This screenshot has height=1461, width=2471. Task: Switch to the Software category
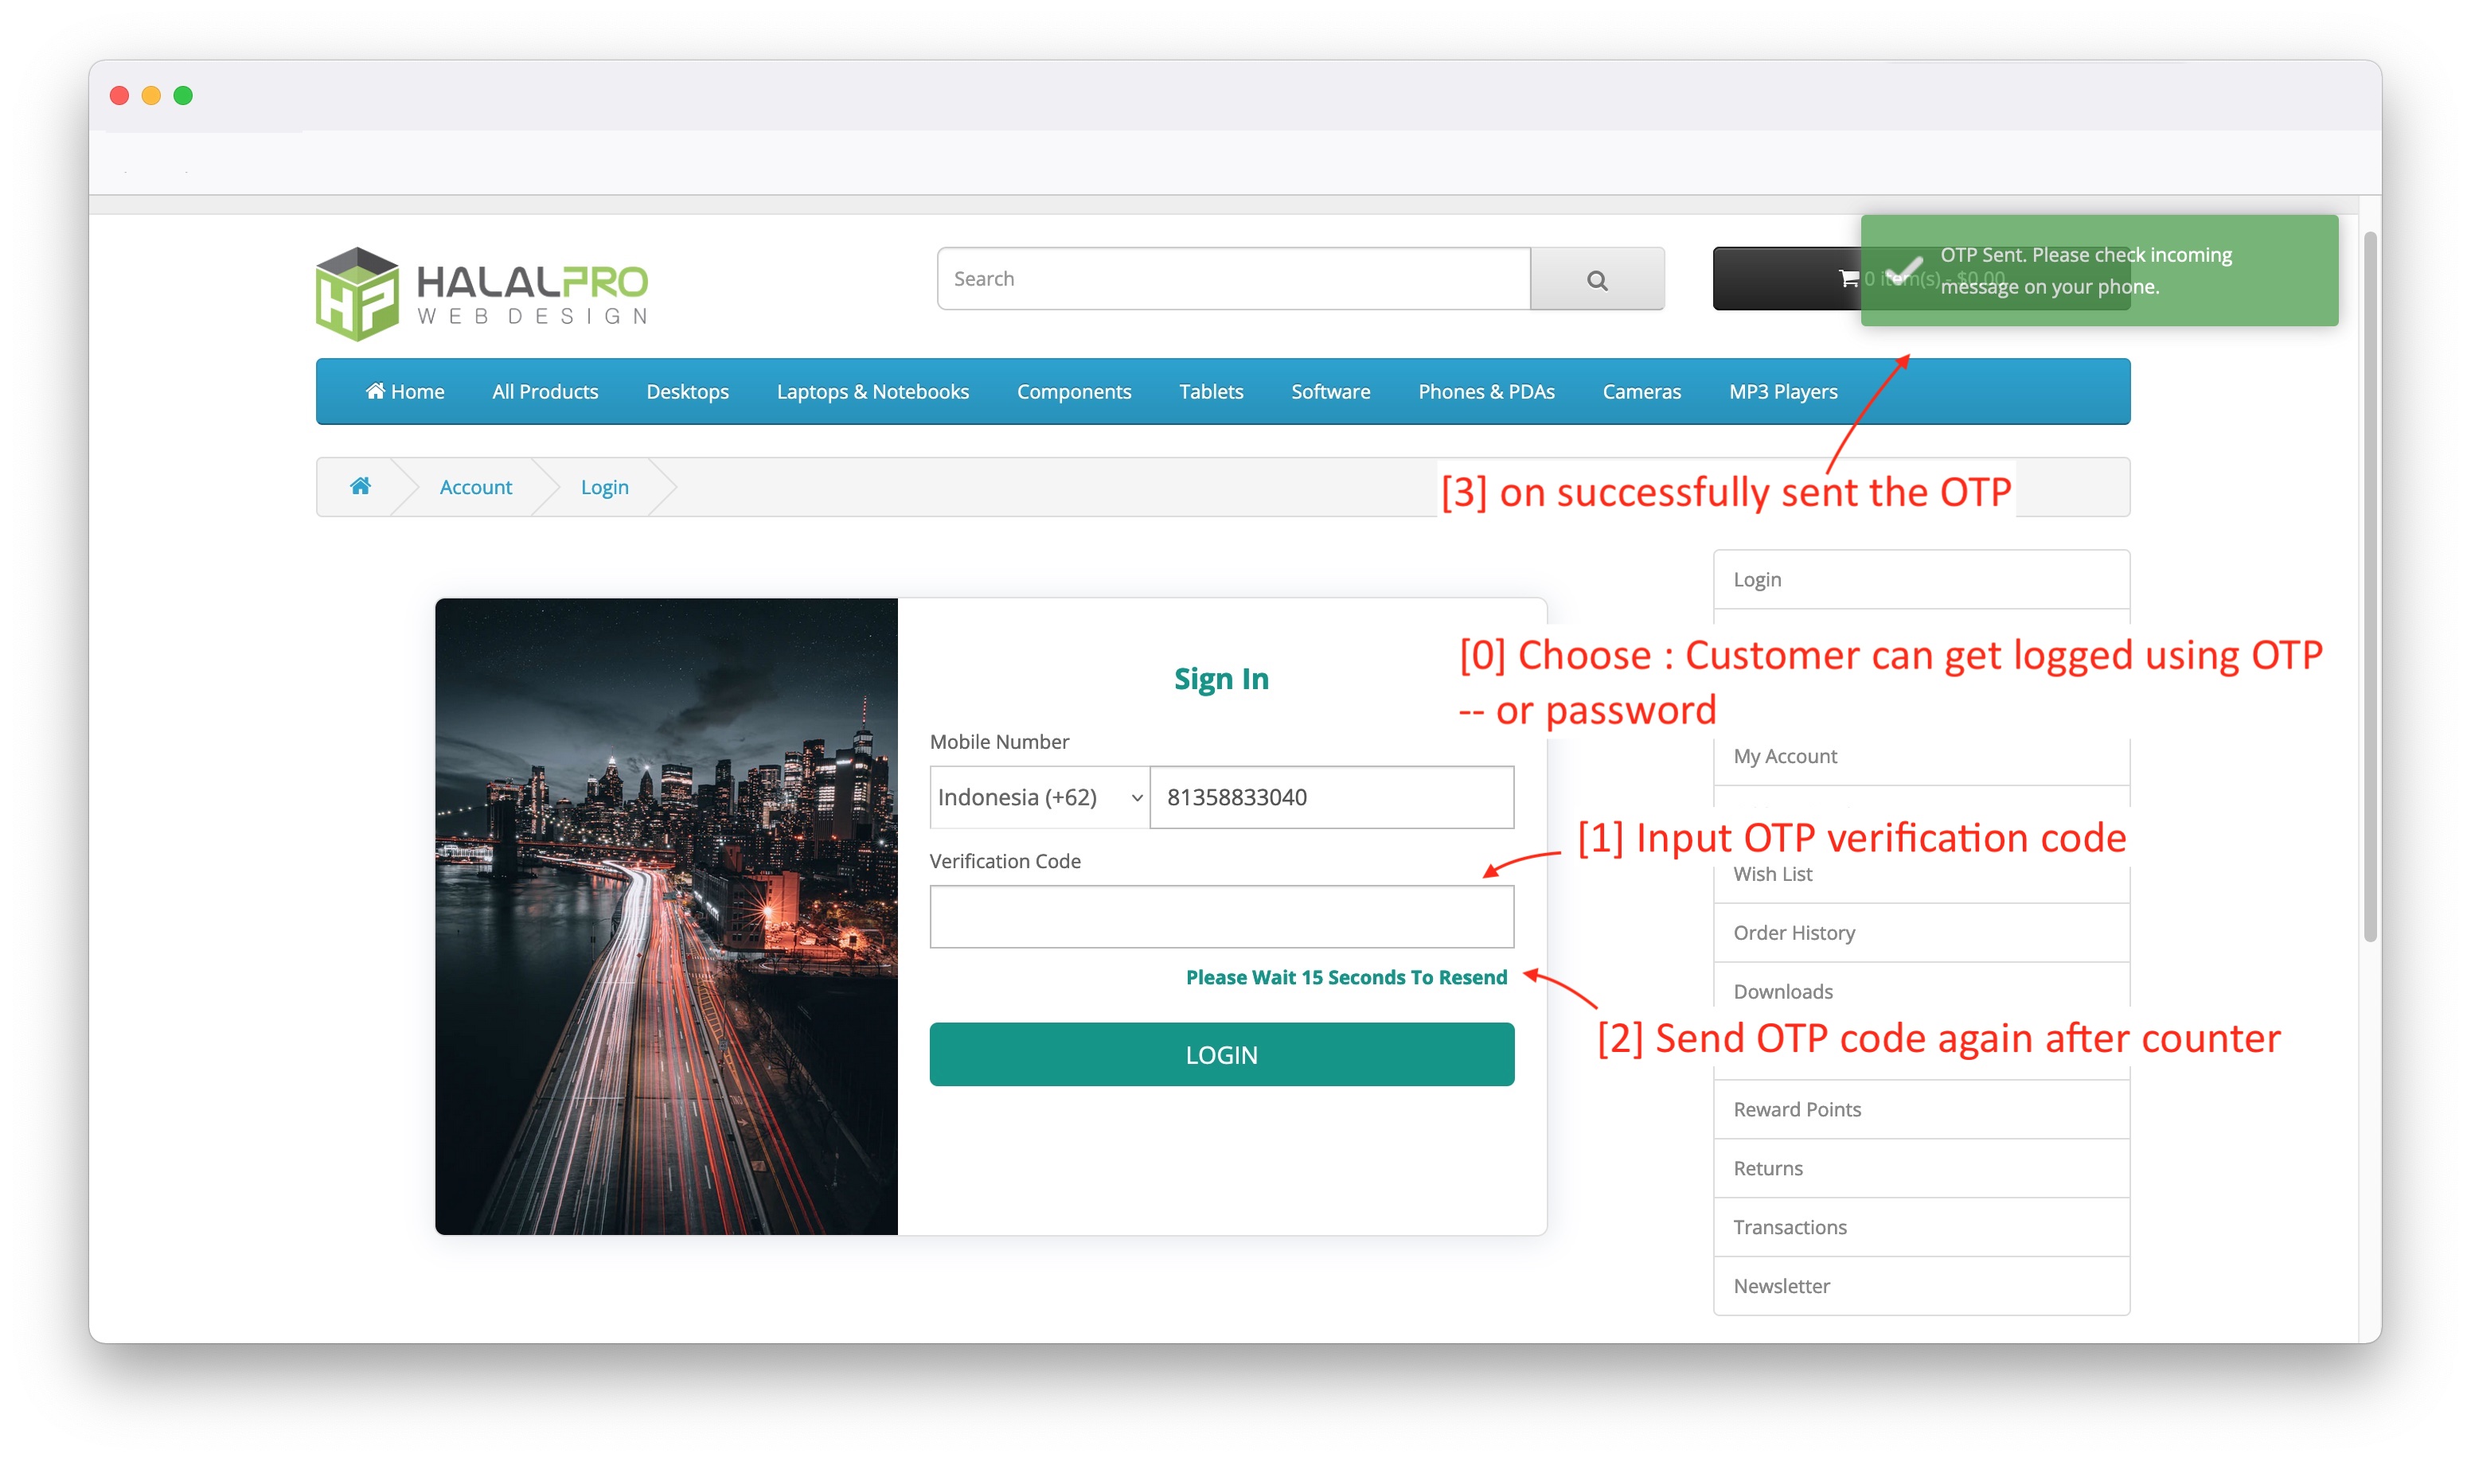click(x=1329, y=391)
